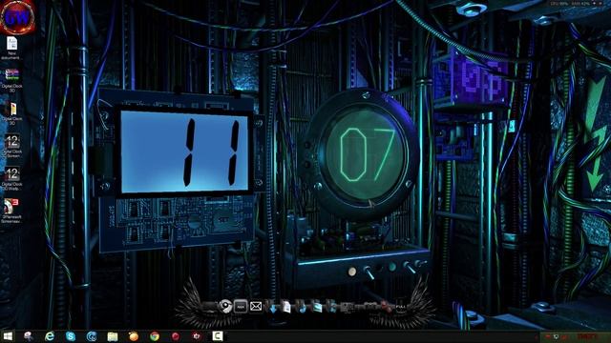Screen dimensions: 611x343
Task: Open the red gear app on taskbar
Action: 197,336
